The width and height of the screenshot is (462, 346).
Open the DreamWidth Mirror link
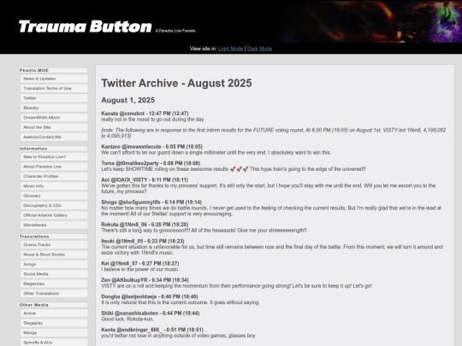pyautogui.click(x=54, y=117)
